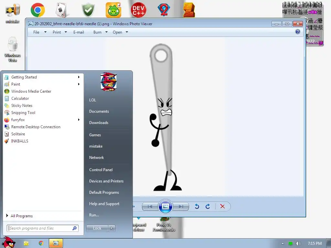Image resolution: width=331 pixels, height=248 pixels.
Task: Open the 'mistake' desktop icon
Action: coord(13,13)
